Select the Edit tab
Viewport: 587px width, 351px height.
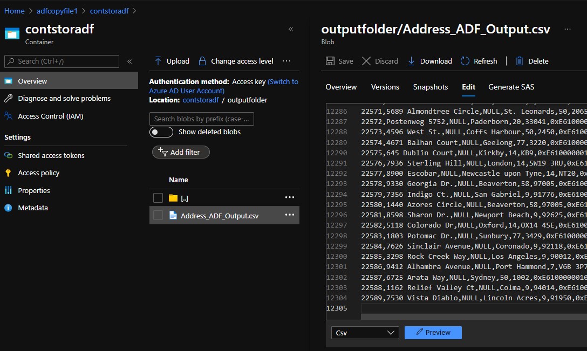(468, 87)
